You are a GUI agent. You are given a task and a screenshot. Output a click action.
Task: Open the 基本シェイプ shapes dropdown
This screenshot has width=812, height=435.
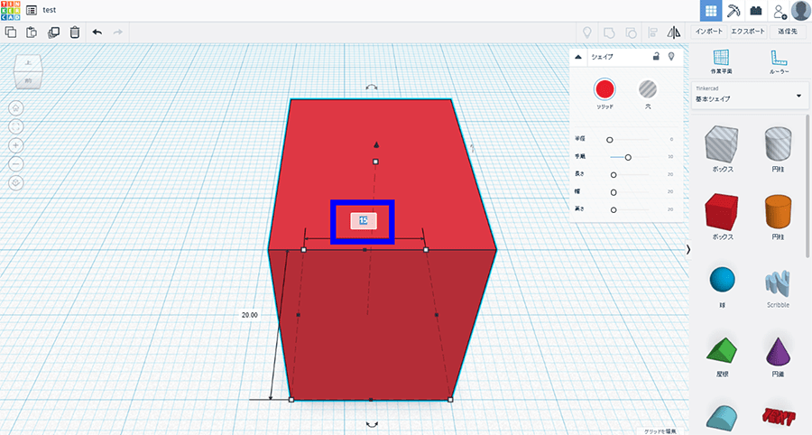click(x=750, y=96)
